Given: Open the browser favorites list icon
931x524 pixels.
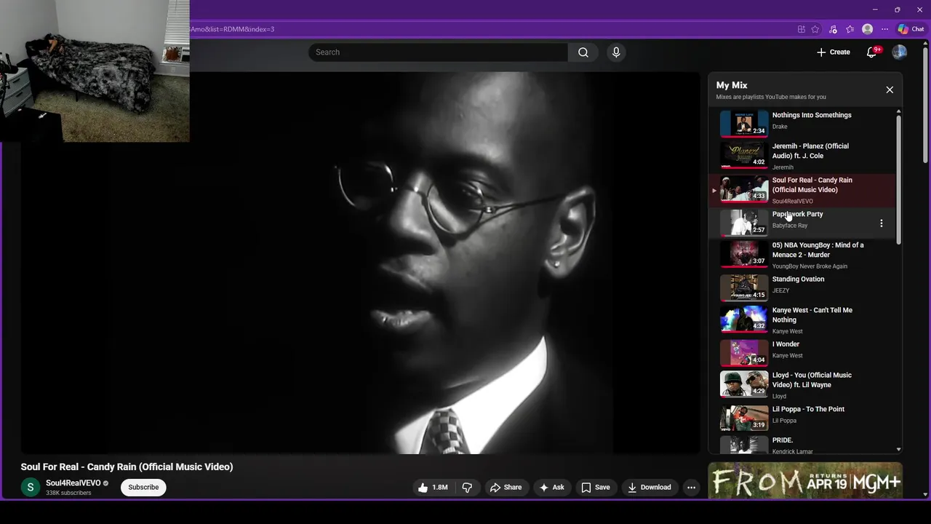Looking at the screenshot, I should [x=850, y=29].
